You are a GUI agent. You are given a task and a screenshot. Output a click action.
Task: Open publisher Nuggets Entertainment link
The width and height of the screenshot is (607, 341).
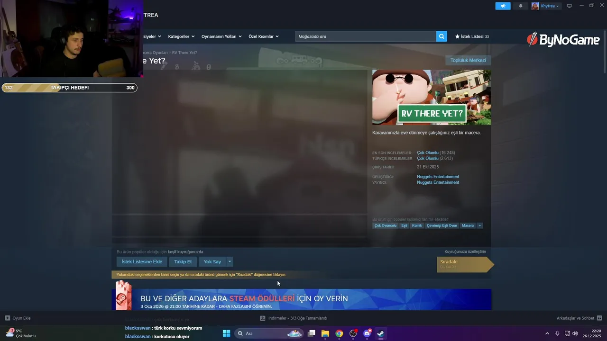(438, 182)
